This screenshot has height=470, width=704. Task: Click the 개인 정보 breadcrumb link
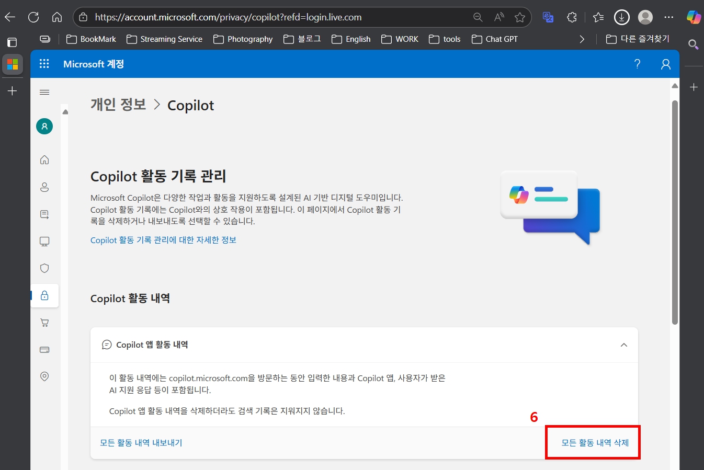tap(118, 105)
